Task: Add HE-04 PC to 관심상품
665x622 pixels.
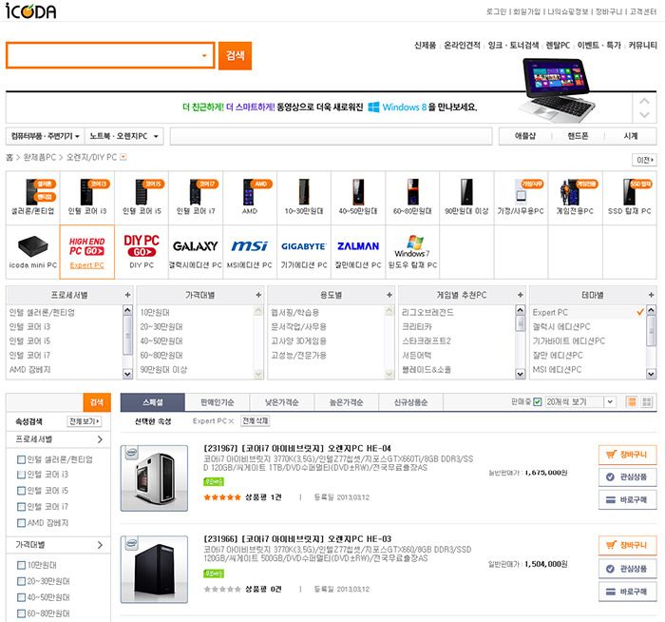Action: 628,476
